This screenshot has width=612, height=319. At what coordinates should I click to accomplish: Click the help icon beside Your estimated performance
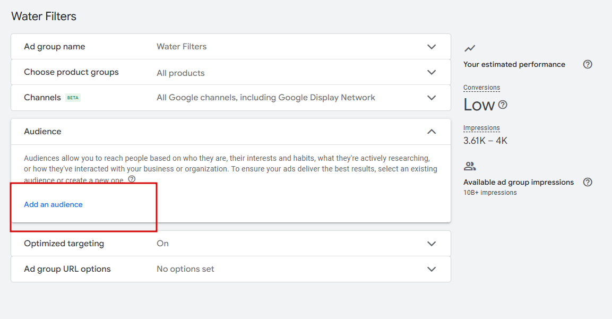tap(588, 64)
